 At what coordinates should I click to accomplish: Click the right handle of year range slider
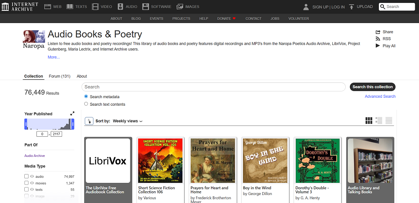pos(72,124)
